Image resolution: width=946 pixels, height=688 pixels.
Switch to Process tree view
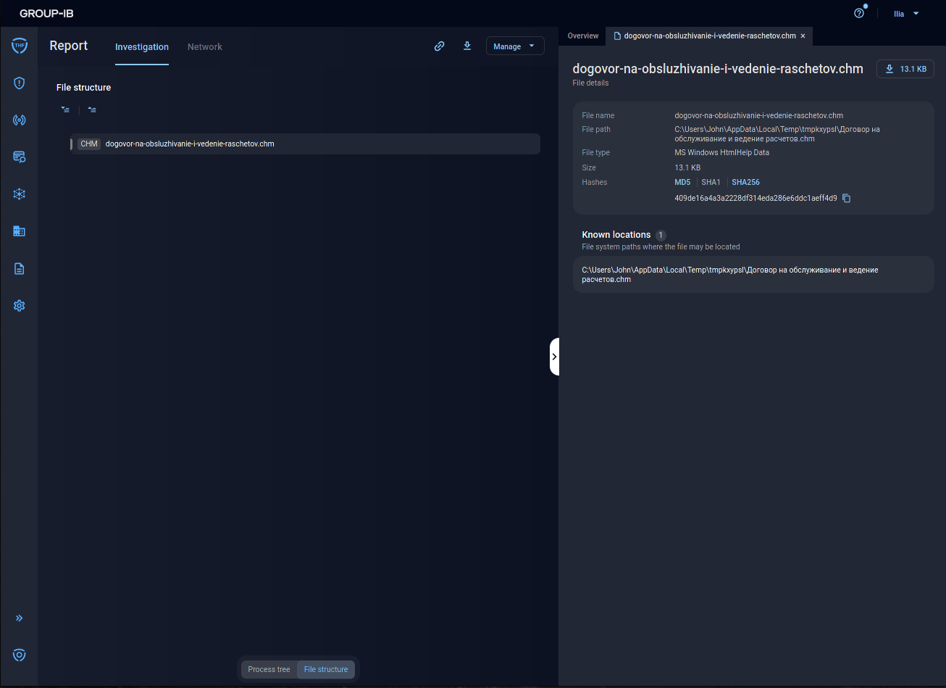coord(268,669)
